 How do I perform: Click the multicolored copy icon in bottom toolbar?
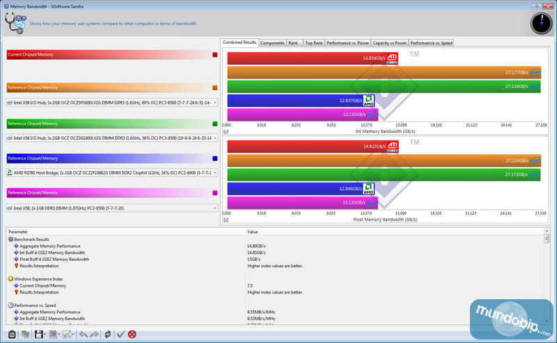pyautogui.click(x=25, y=334)
